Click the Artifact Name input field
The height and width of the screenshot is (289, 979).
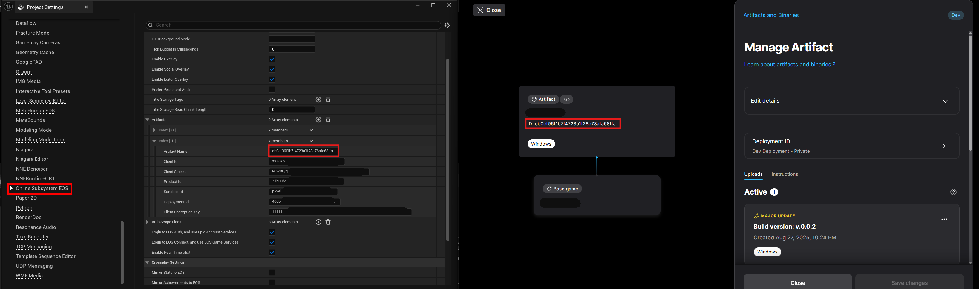(303, 151)
